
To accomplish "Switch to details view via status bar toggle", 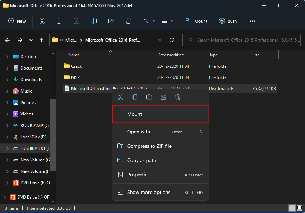I will [292, 208].
